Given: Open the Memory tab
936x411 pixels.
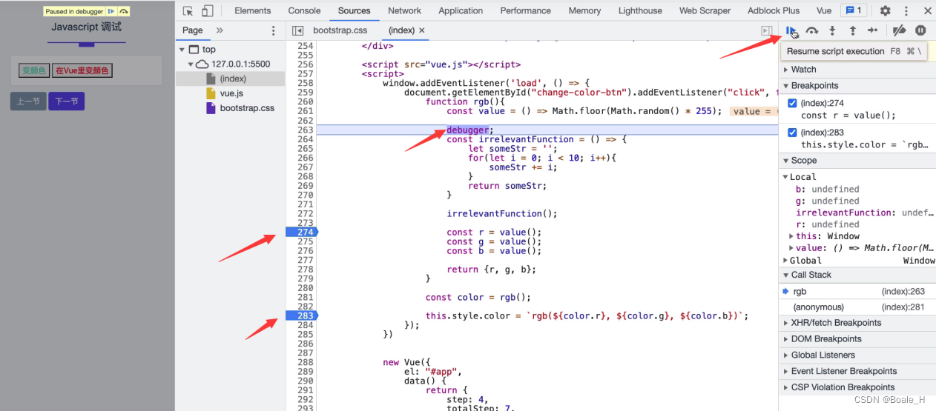Looking at the screenshot, I should (x=584, y=10).
